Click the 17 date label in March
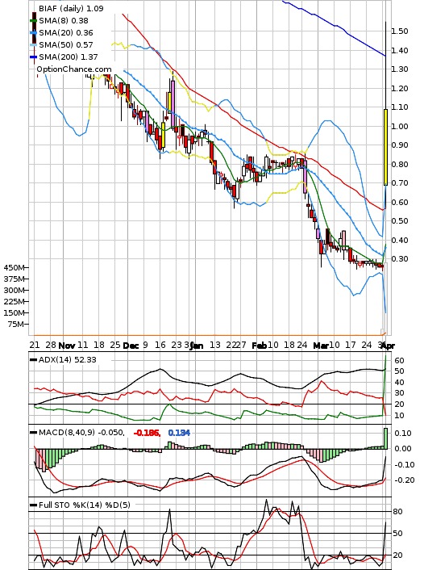The image size is (424, 570). (x=351, y=345)
